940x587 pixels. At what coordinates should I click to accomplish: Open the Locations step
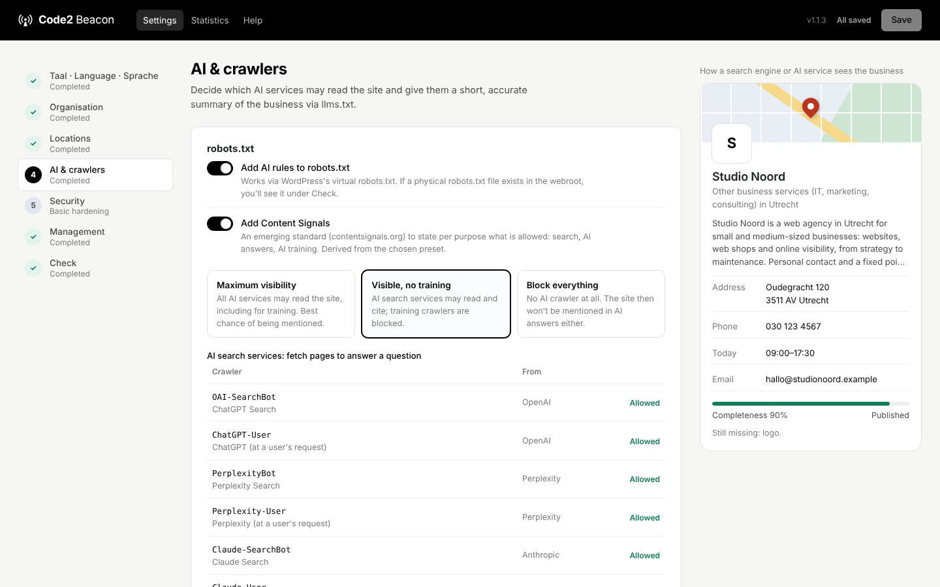tap(95, 143)
